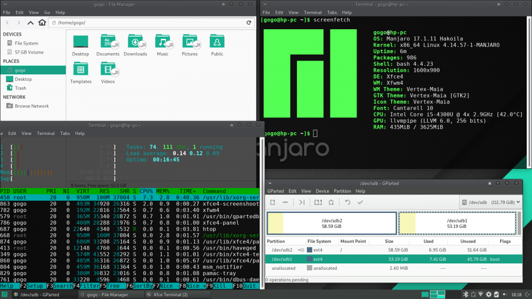Click scrollbar of screenfetch terminal
532x299 pixels.
(529, 92)
